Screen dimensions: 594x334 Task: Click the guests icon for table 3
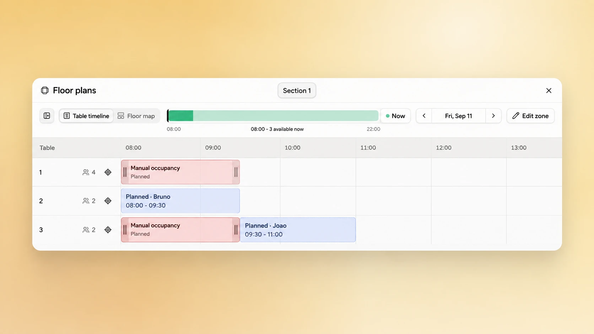pos(86,230)
